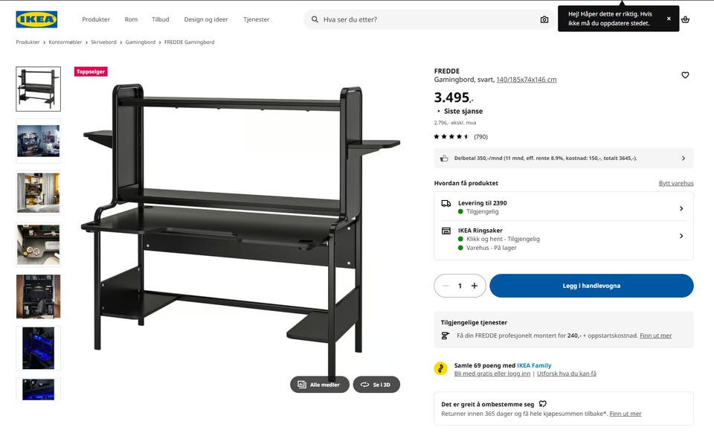Open all media gallery button
This screenshot has width=714, height=436.
[x=320, y=385]
